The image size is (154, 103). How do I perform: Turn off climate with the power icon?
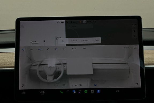coord(23,49)
